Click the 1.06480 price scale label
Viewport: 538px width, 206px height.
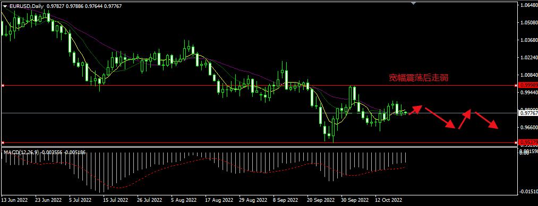528,5
